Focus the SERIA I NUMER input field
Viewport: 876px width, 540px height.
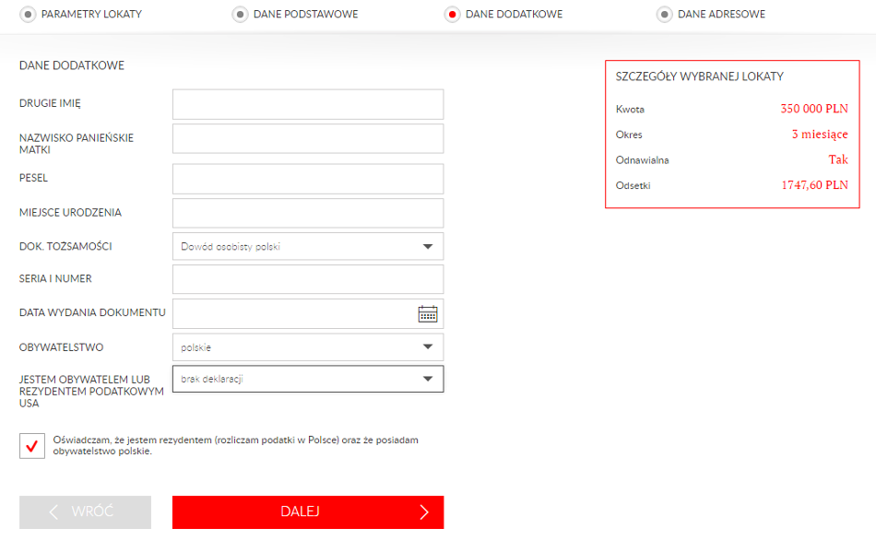click(308, 279)
